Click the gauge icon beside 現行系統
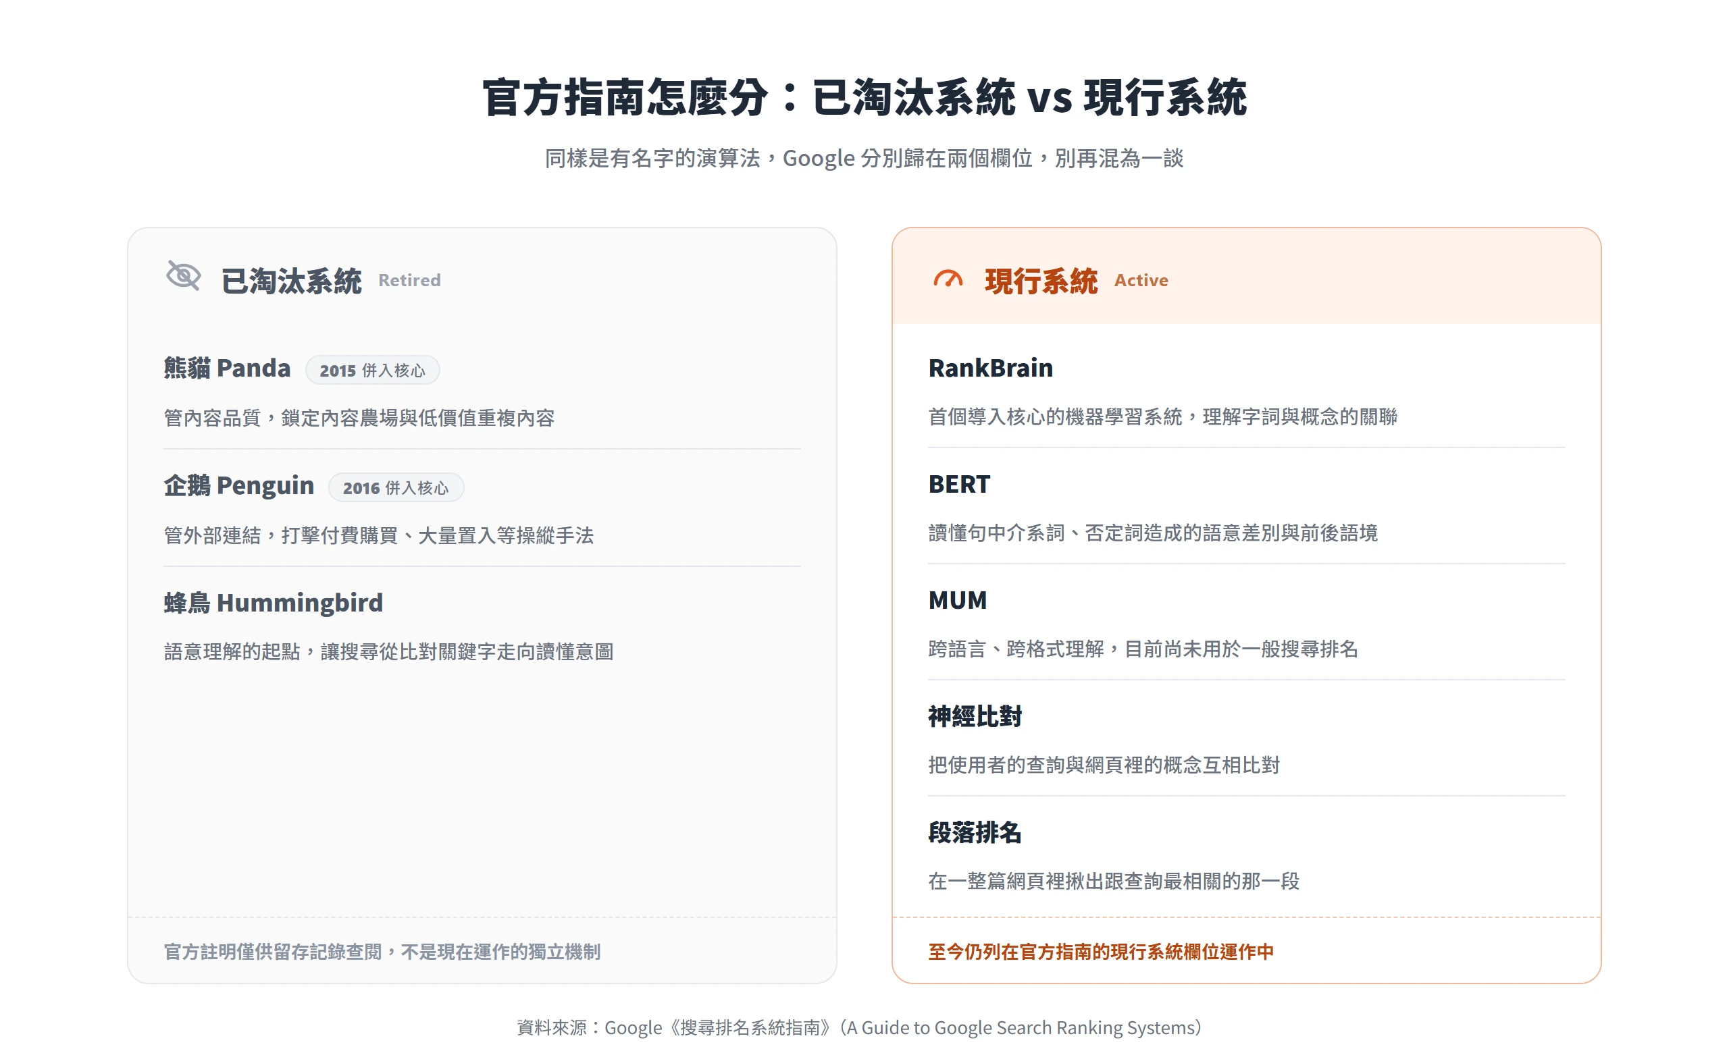Viewport: 1729px width, 1055px height. pyautogui.click(x=948, y=279)
